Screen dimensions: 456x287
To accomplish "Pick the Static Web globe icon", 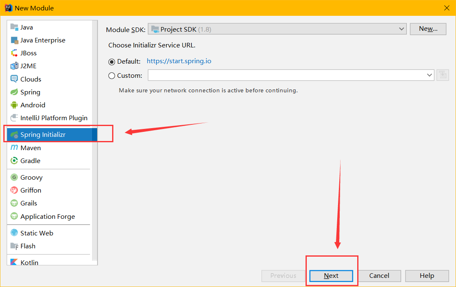I will coord(14,233).
